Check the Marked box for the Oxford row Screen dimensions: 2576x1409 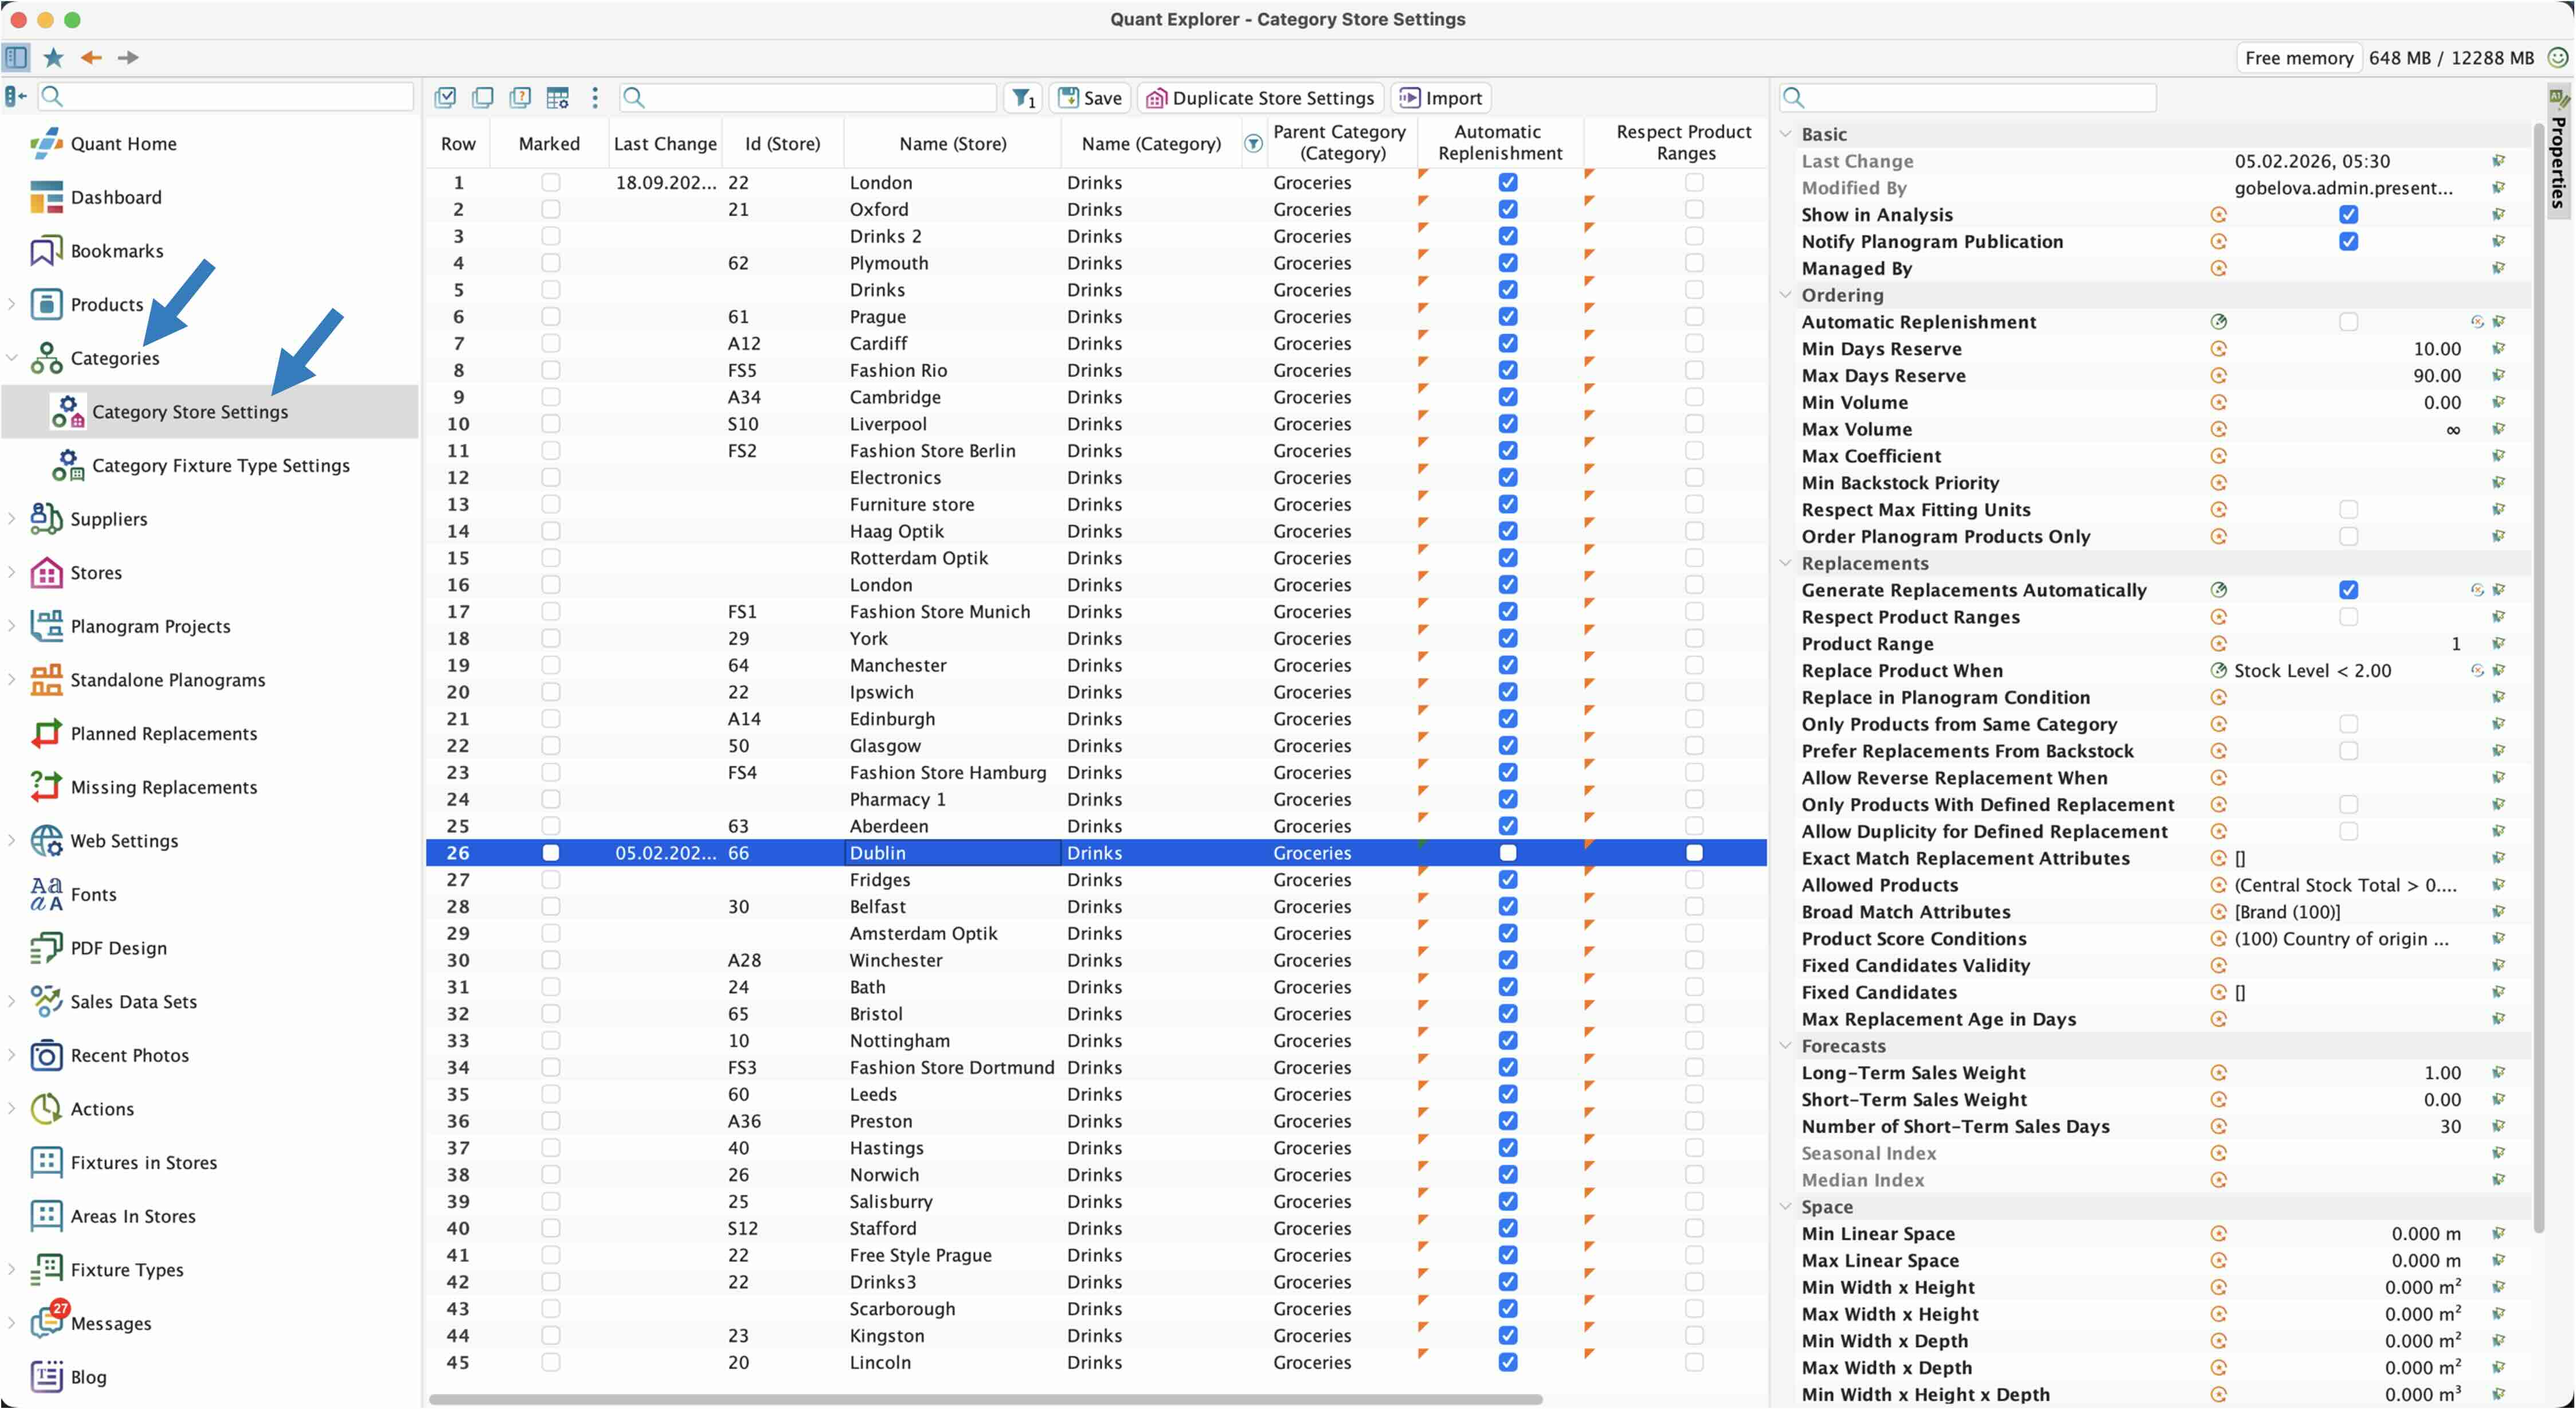click(550, 209)
